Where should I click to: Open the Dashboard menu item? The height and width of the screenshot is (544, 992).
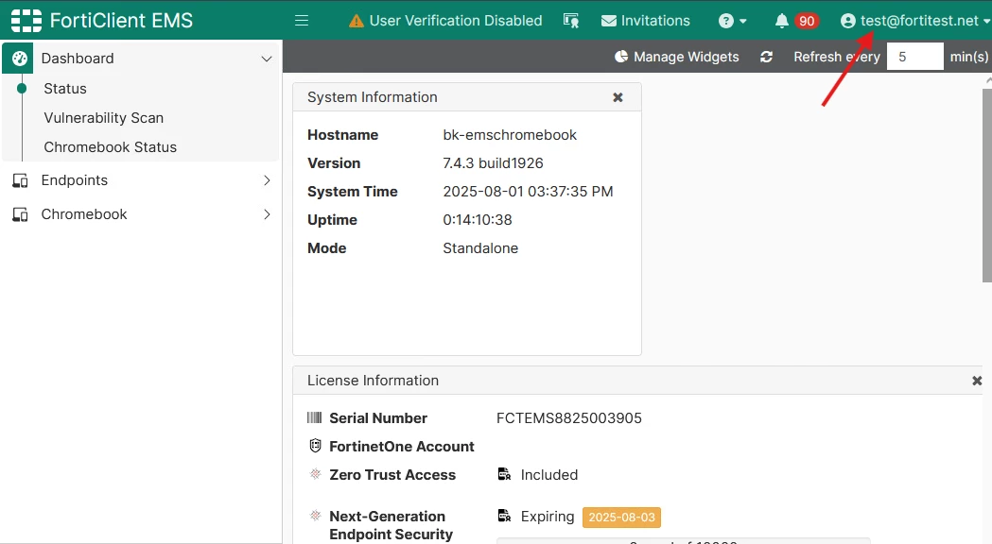click(x=141, y=59)
